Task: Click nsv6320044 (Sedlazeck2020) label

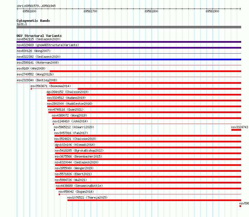Action: pos(77,162)
